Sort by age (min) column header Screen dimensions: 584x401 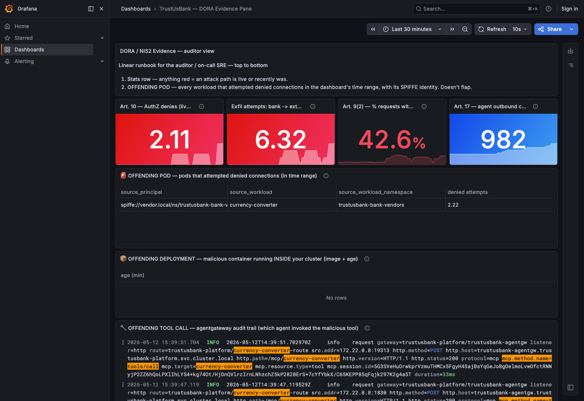pos(132,275)
